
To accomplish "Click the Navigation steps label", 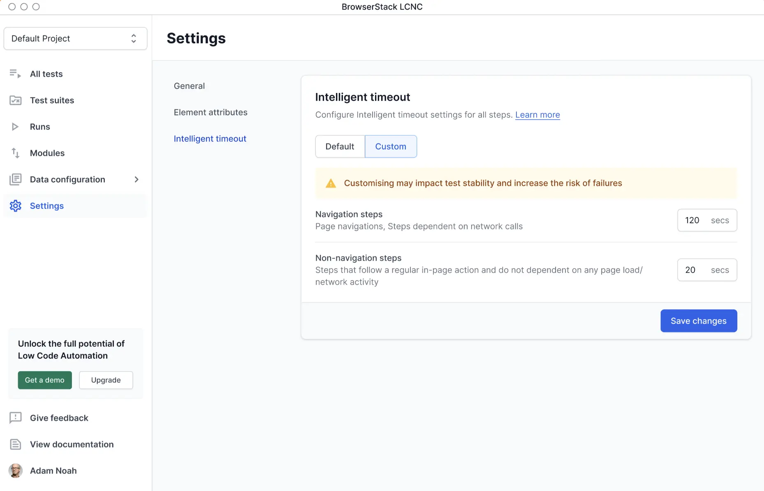I will coord(349,214).
